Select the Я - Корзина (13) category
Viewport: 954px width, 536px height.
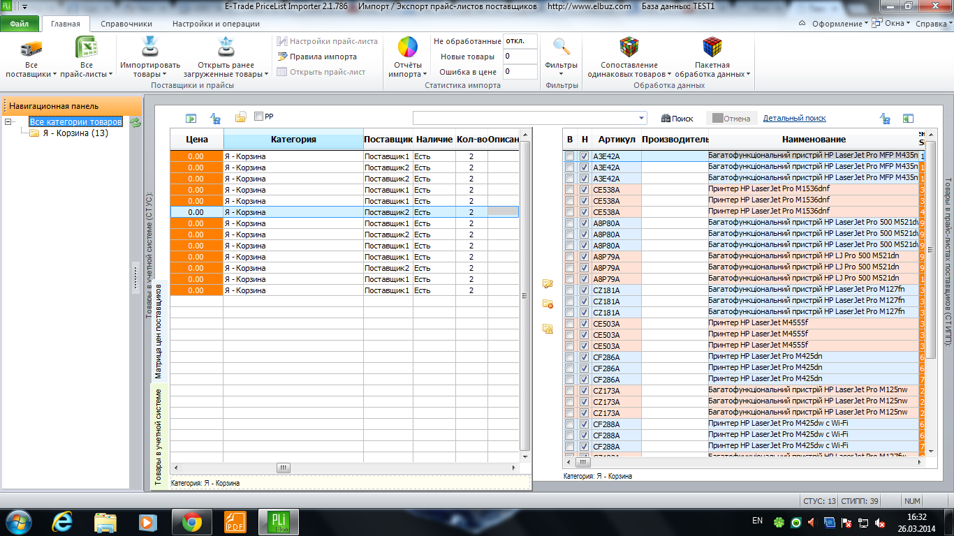point(75,133)
